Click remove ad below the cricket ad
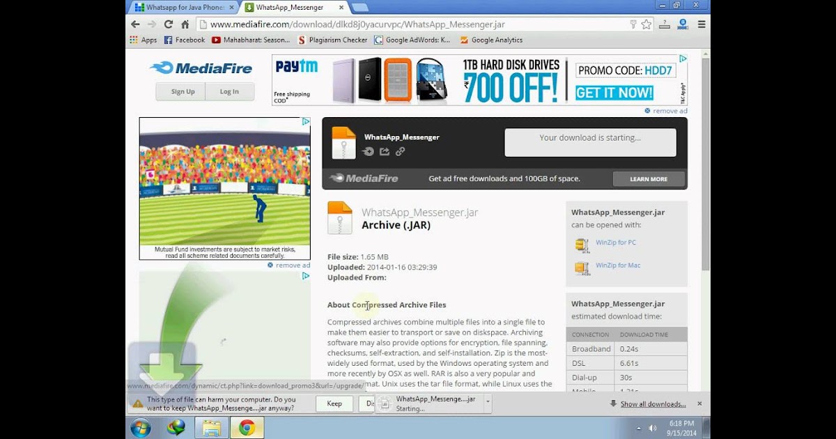The width and height of the screenshot is (836, 439). pyautogui.click(x=288, y=265)
